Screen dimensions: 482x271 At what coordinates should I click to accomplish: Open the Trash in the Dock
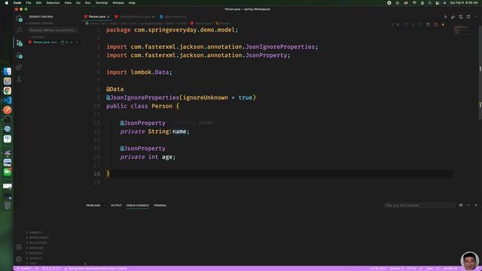pyautogui.click(x=8, y=205)
